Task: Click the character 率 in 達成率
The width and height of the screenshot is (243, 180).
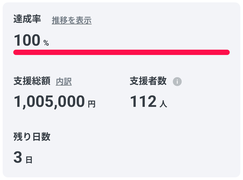Action: 36,19
